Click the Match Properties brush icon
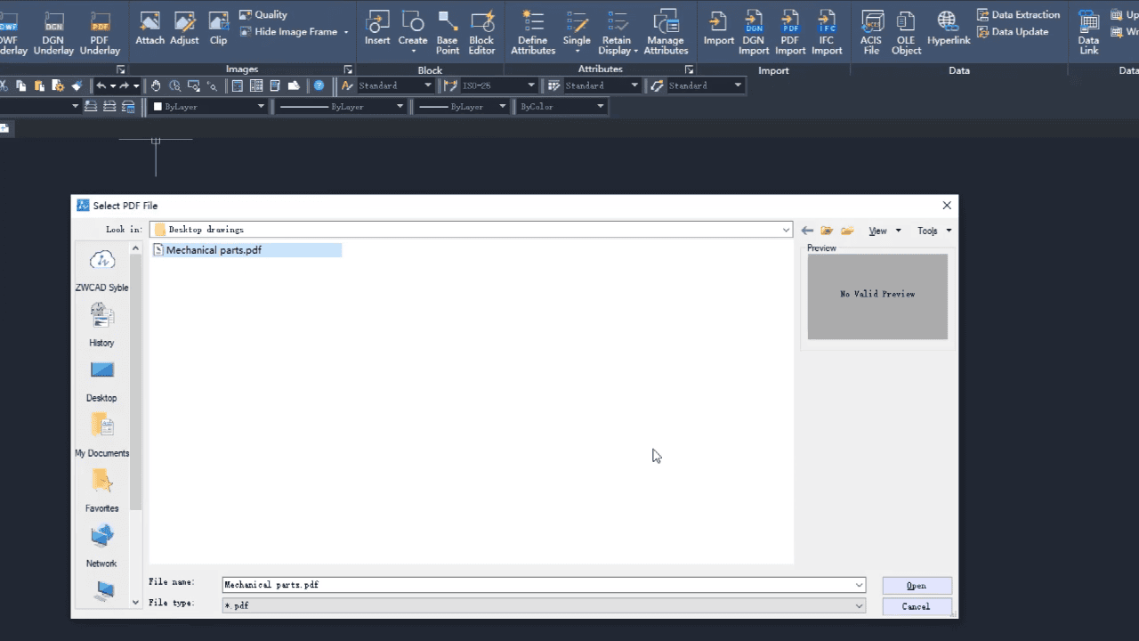 click(77, 85)
